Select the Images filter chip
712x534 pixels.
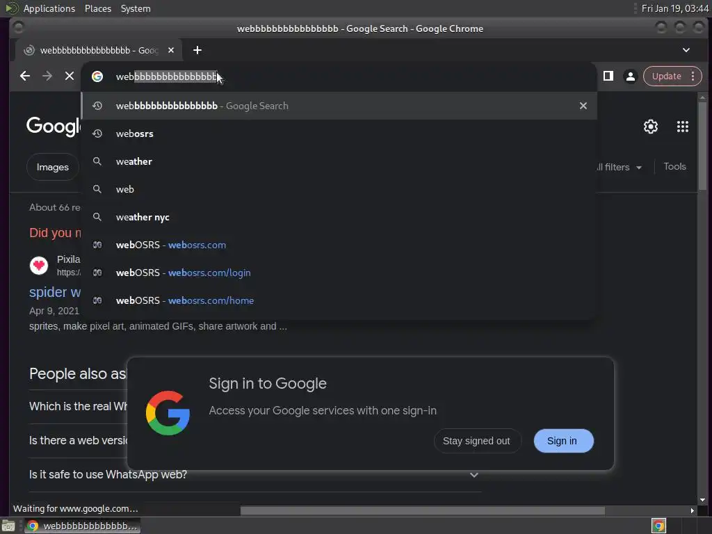tap(53, 167)
